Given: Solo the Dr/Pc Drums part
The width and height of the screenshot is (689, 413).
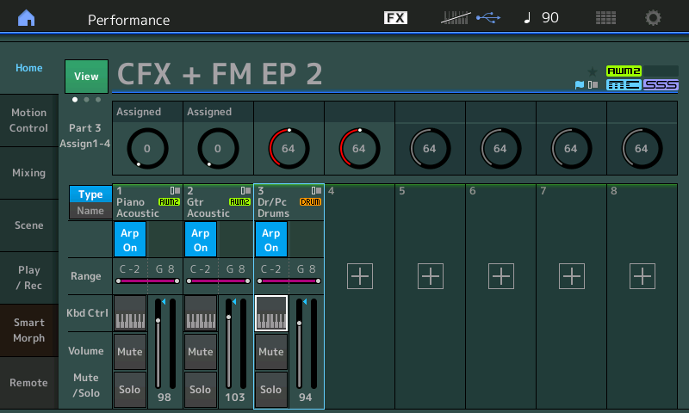Looking at the screenshot, I should pyautogui.click(x=271, y=389).
